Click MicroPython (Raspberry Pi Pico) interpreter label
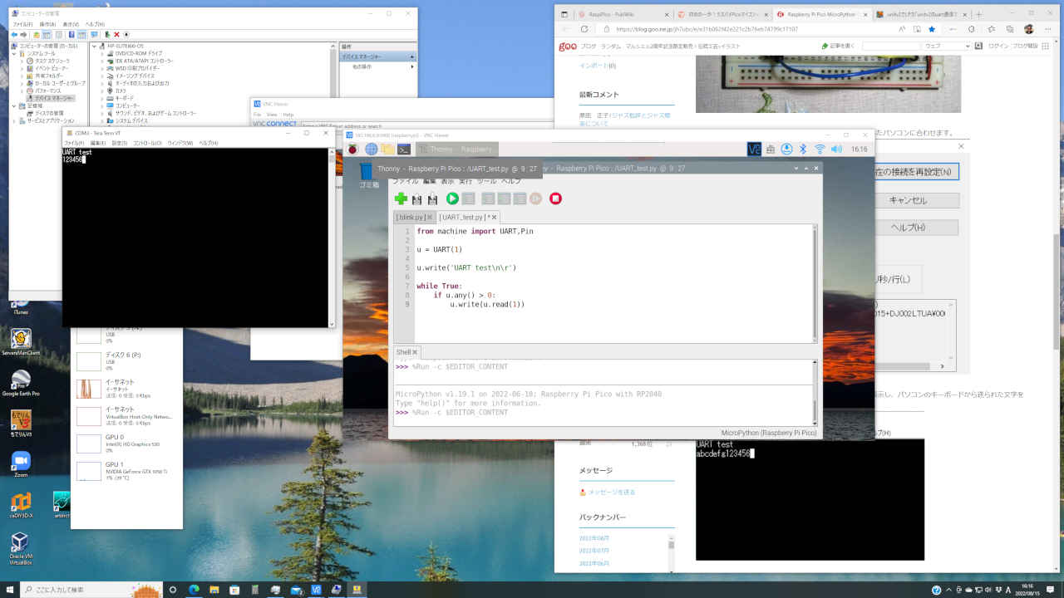 click(769, 433)
